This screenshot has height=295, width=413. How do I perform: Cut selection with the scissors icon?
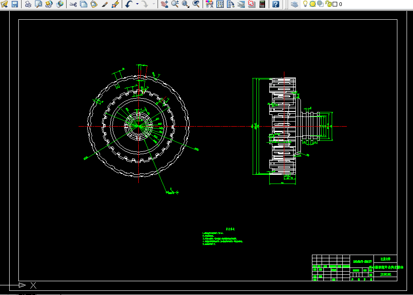point(73,4)
